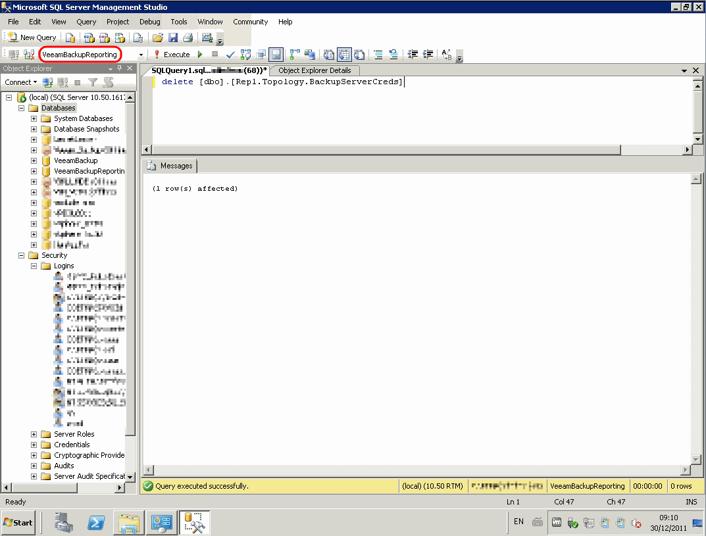Screen dimensions: 706x536
Task: Expand the VeeamBackupReporting database node
Action: pos(34,171)
